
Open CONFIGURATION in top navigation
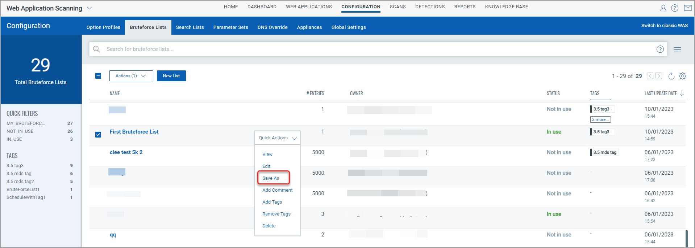click(361, 7)
